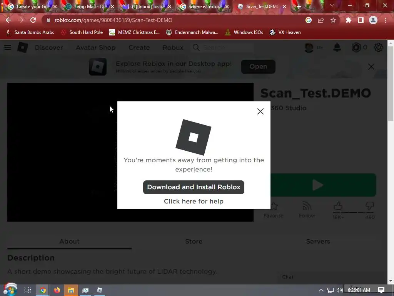Open File Explorer from taskbar
394x296 pixels.
71,290
